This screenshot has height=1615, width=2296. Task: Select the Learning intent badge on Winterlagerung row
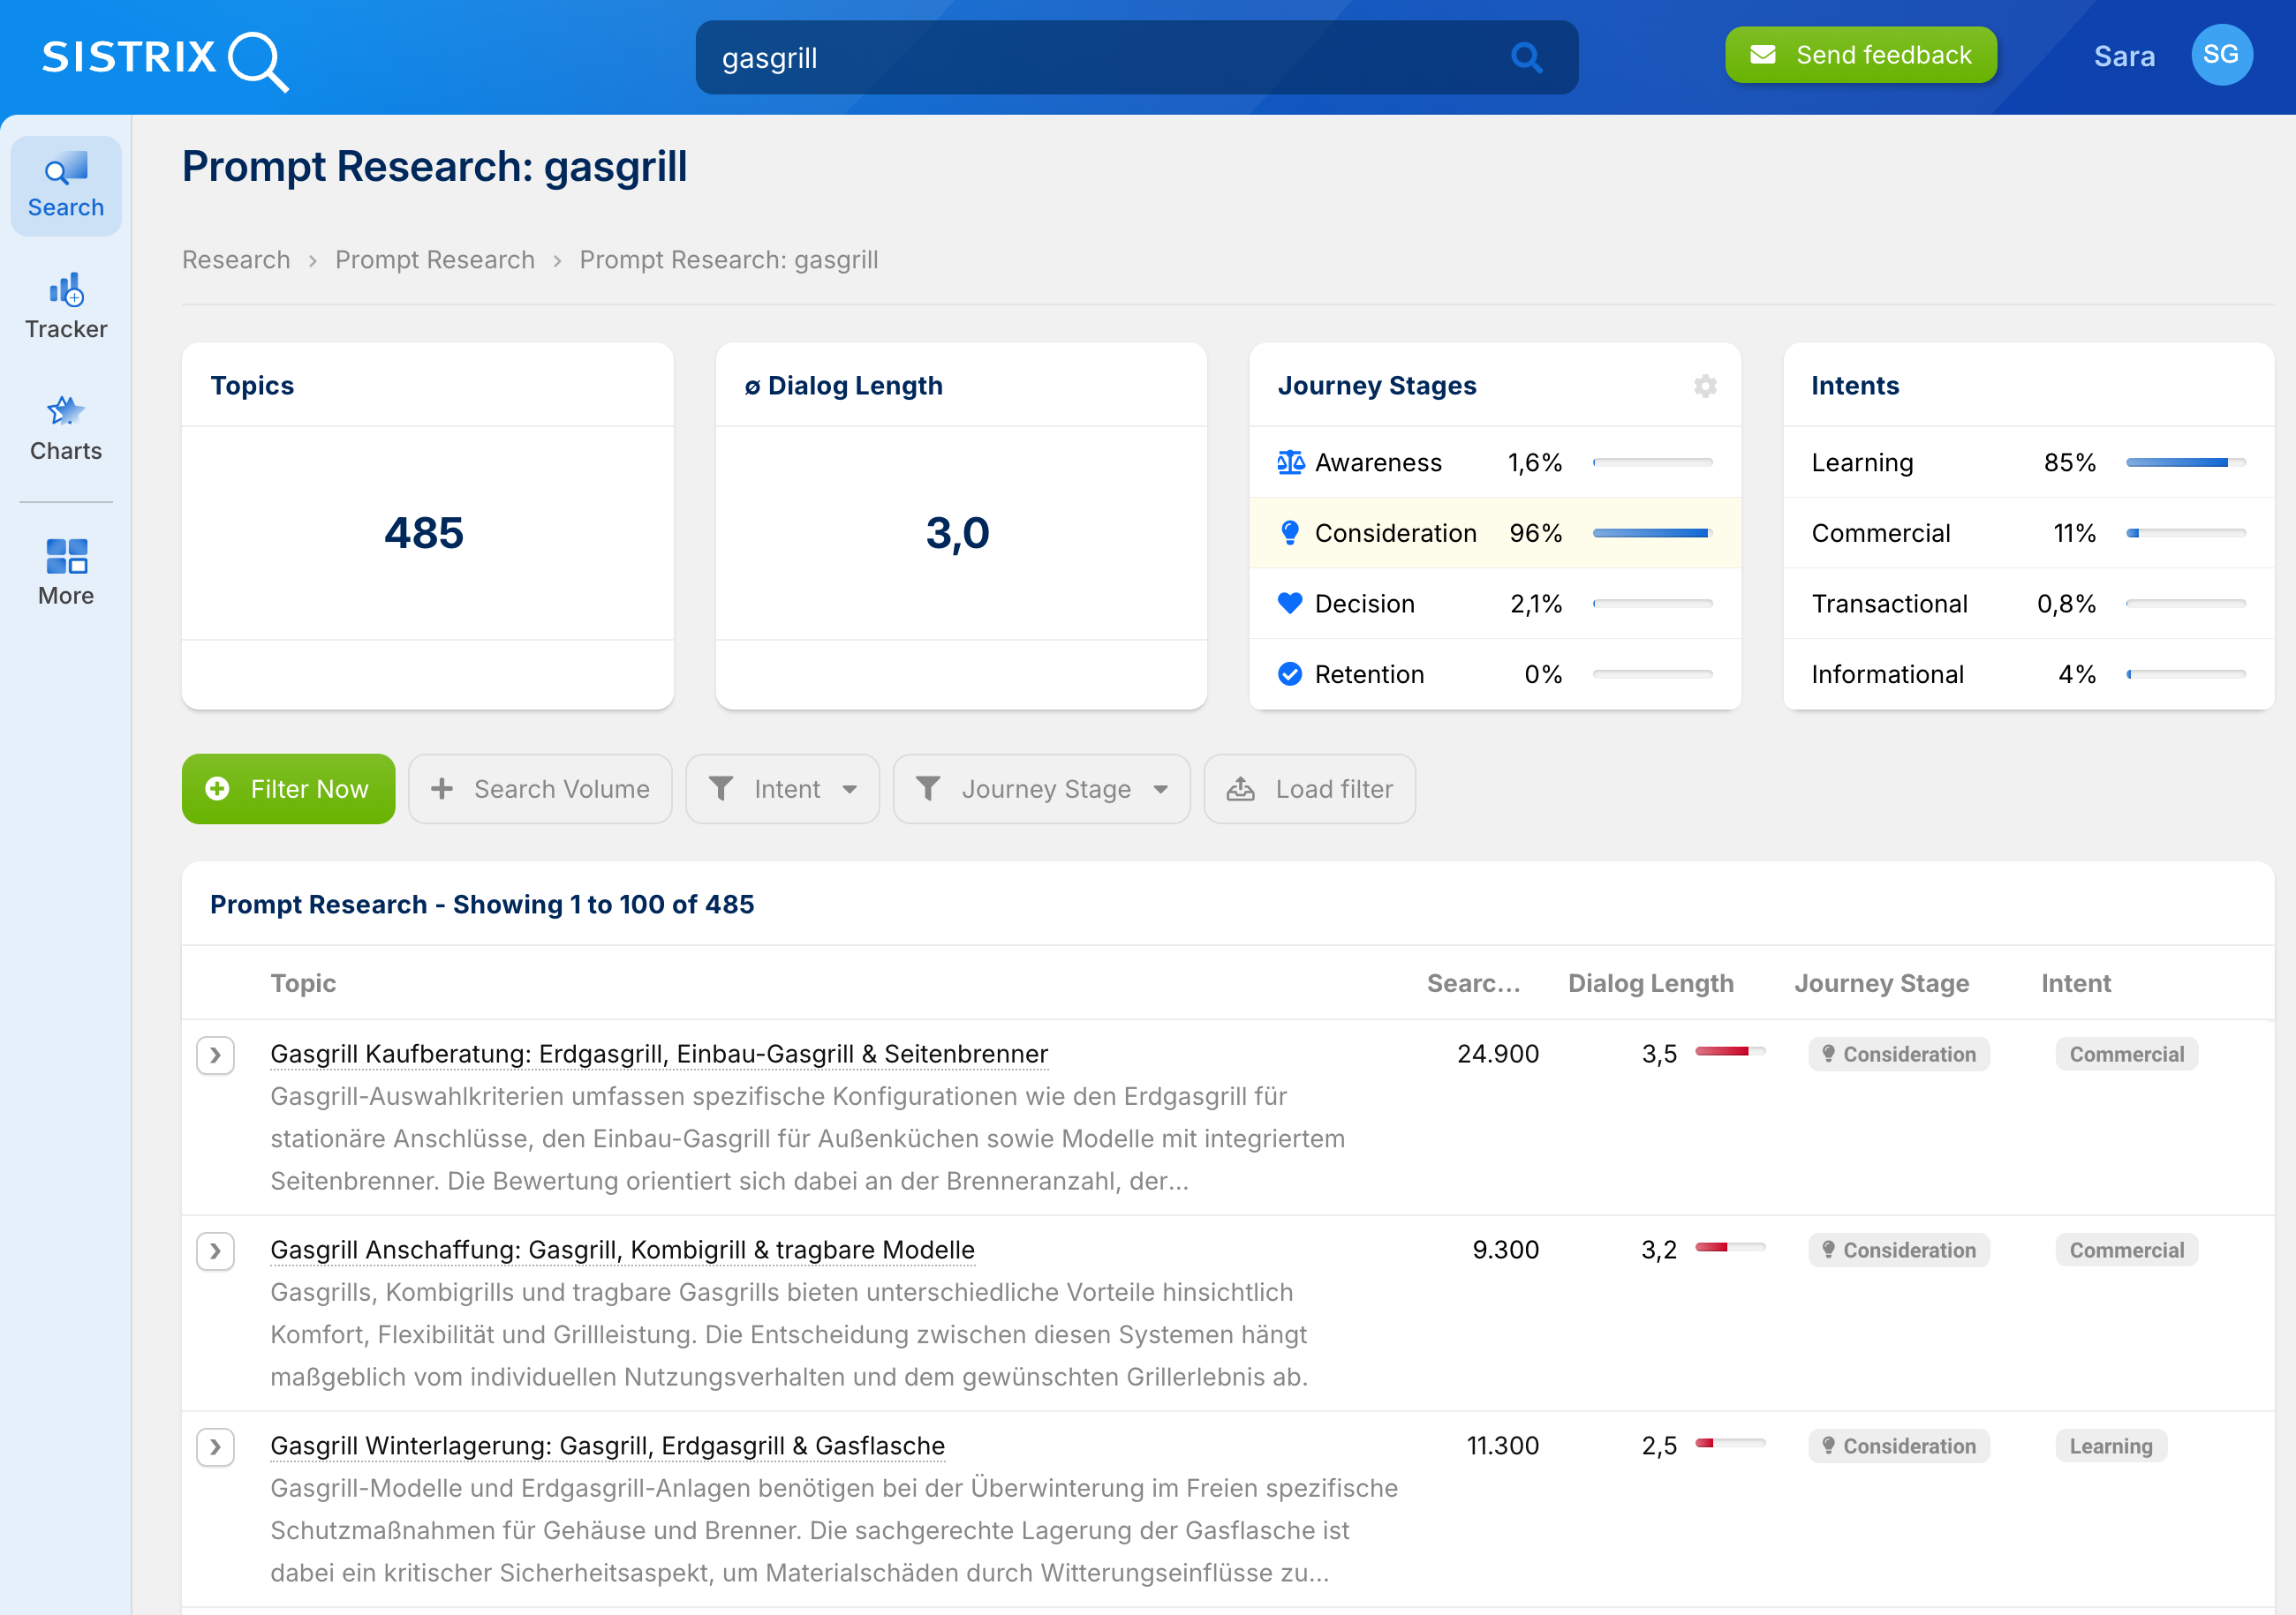(x=2111, y=1446)
